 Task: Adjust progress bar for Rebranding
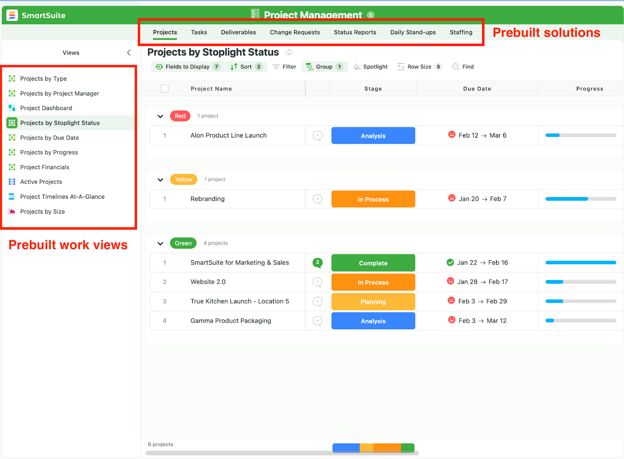[x=581, y=199]
